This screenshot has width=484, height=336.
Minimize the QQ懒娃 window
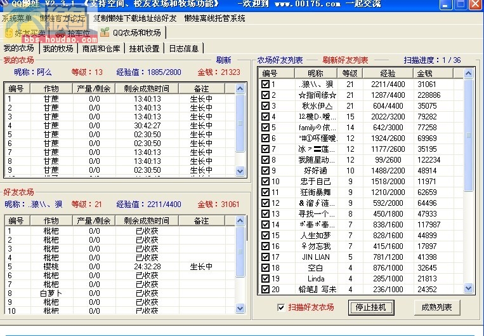[445, 4]
